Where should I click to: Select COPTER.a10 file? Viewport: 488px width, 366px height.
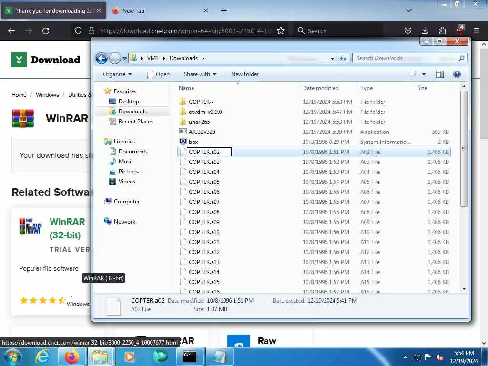204,232
